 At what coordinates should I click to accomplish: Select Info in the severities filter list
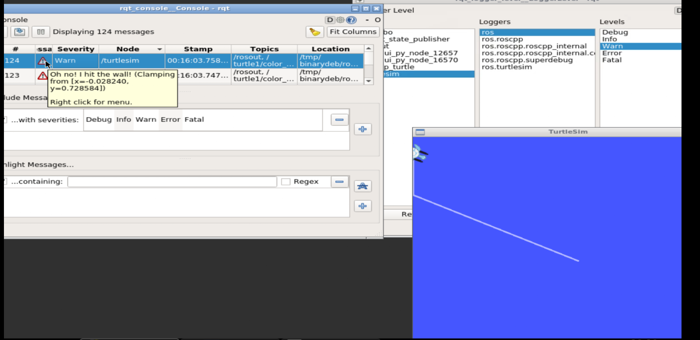coord(124,119)
